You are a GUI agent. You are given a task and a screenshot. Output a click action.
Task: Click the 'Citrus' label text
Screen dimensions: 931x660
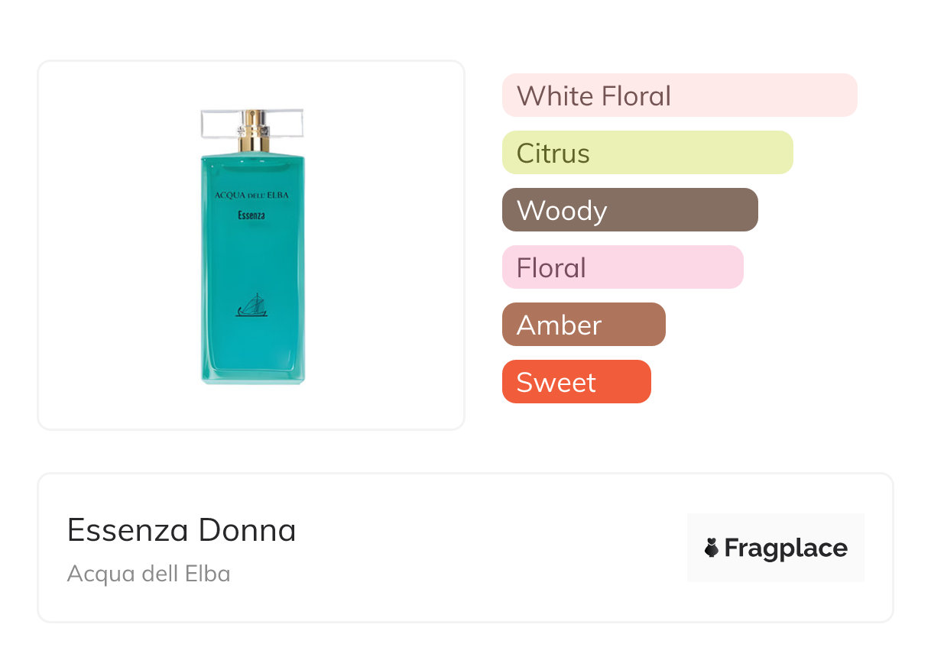[x=553, y=154]
